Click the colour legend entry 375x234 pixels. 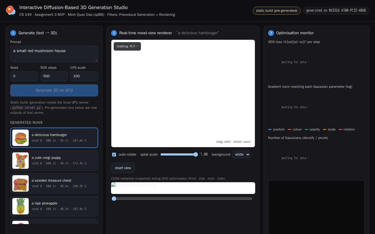pyautogui.click(x=295, y=129)
